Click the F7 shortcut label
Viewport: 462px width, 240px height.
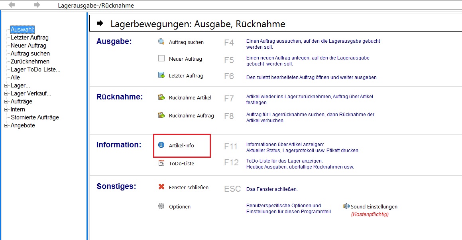[229, 98]
